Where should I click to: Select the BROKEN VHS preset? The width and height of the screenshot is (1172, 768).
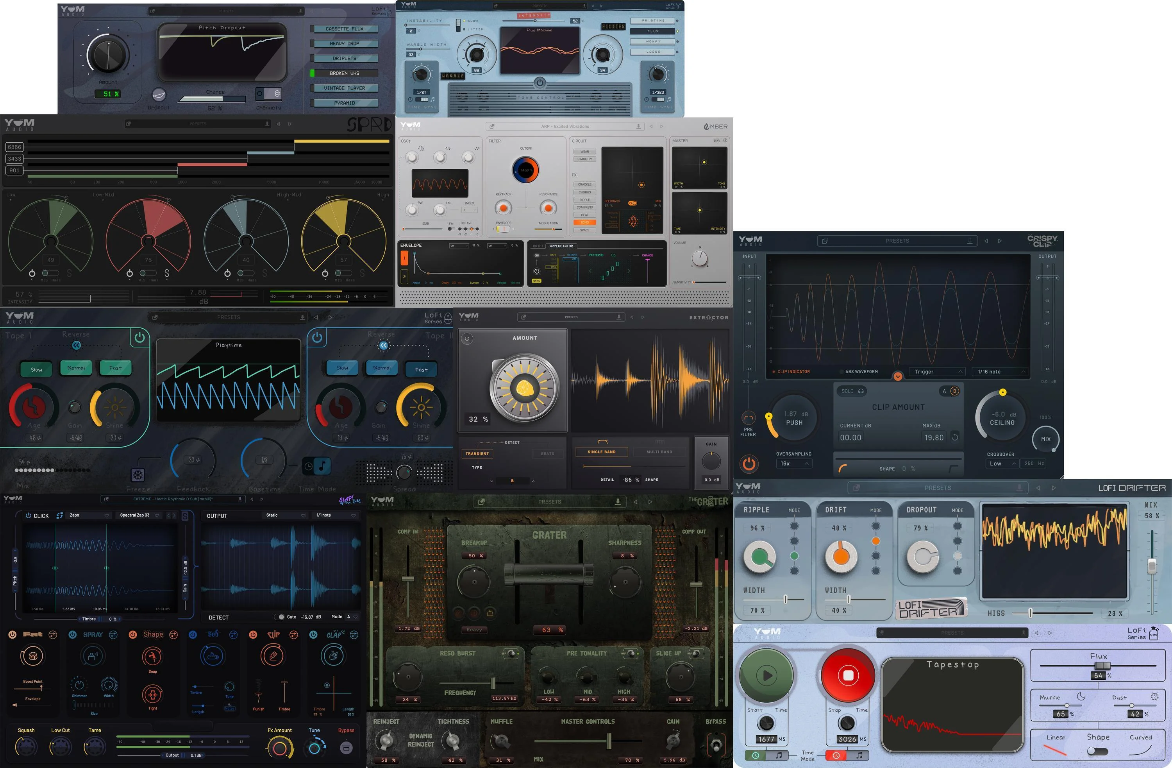coord(344,73)
